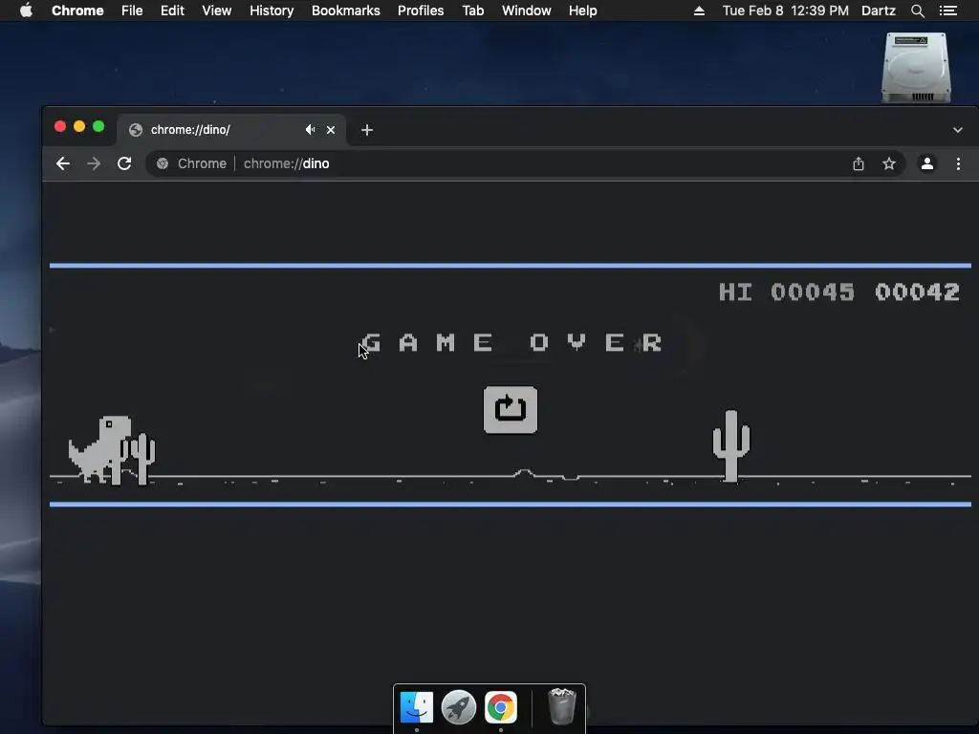Restart the dino game with replay button

coord(511,409)
